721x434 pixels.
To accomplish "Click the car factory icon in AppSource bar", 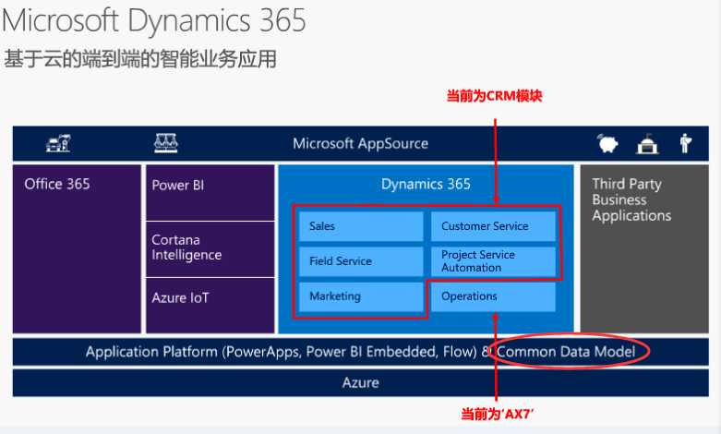I will [58, 143].
